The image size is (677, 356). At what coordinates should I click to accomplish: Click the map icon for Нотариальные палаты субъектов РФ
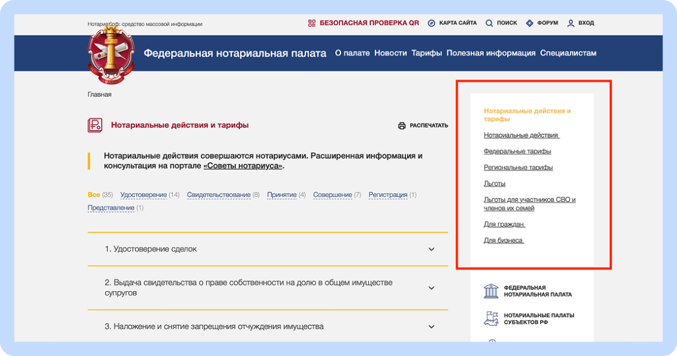pos(491,318)
